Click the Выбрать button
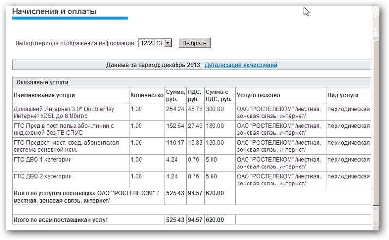This screenshot has width=389, height=240. coord(194,43)
